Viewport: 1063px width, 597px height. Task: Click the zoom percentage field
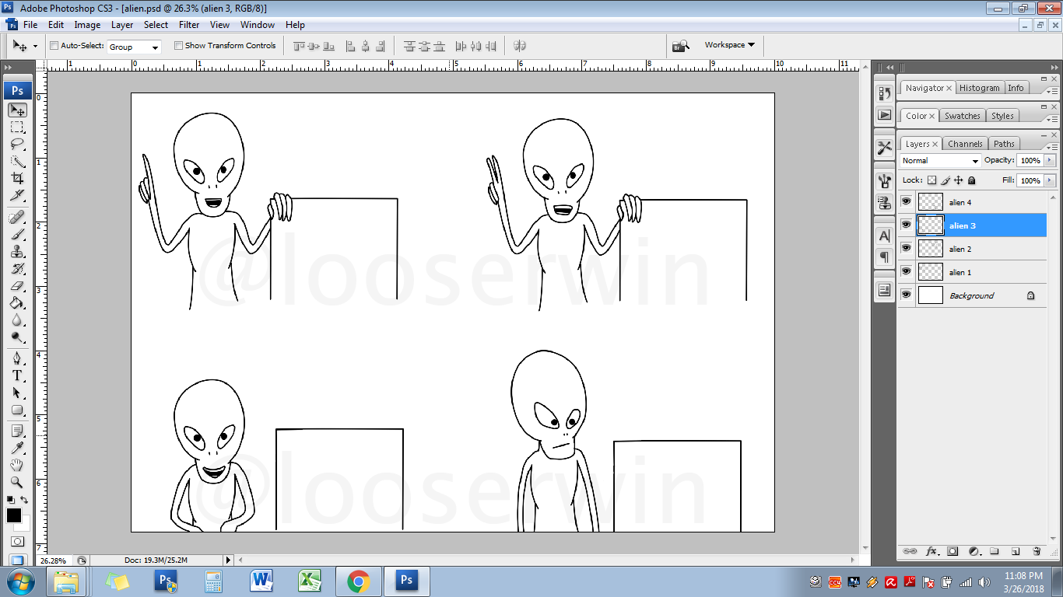click(53, 560)
